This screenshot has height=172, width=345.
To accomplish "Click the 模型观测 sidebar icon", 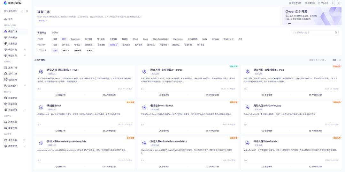I will pyautogui.click(x=6, y=128).
